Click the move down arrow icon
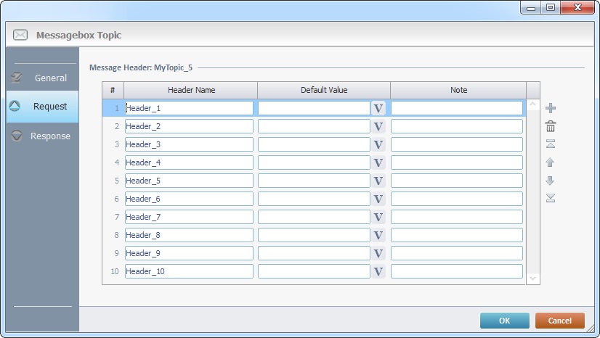Viewport: 600px width, 338px height. pyautogui.click(x=551, y=181)
